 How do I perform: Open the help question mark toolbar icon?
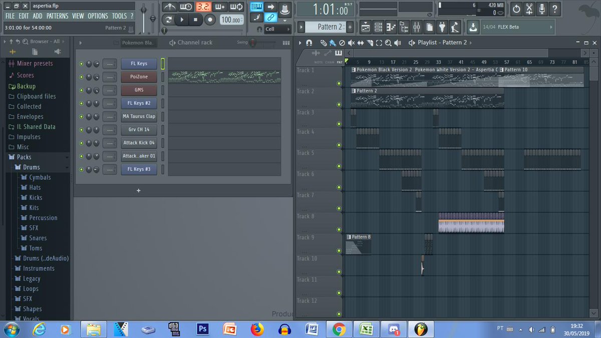(x=555, y=9)
